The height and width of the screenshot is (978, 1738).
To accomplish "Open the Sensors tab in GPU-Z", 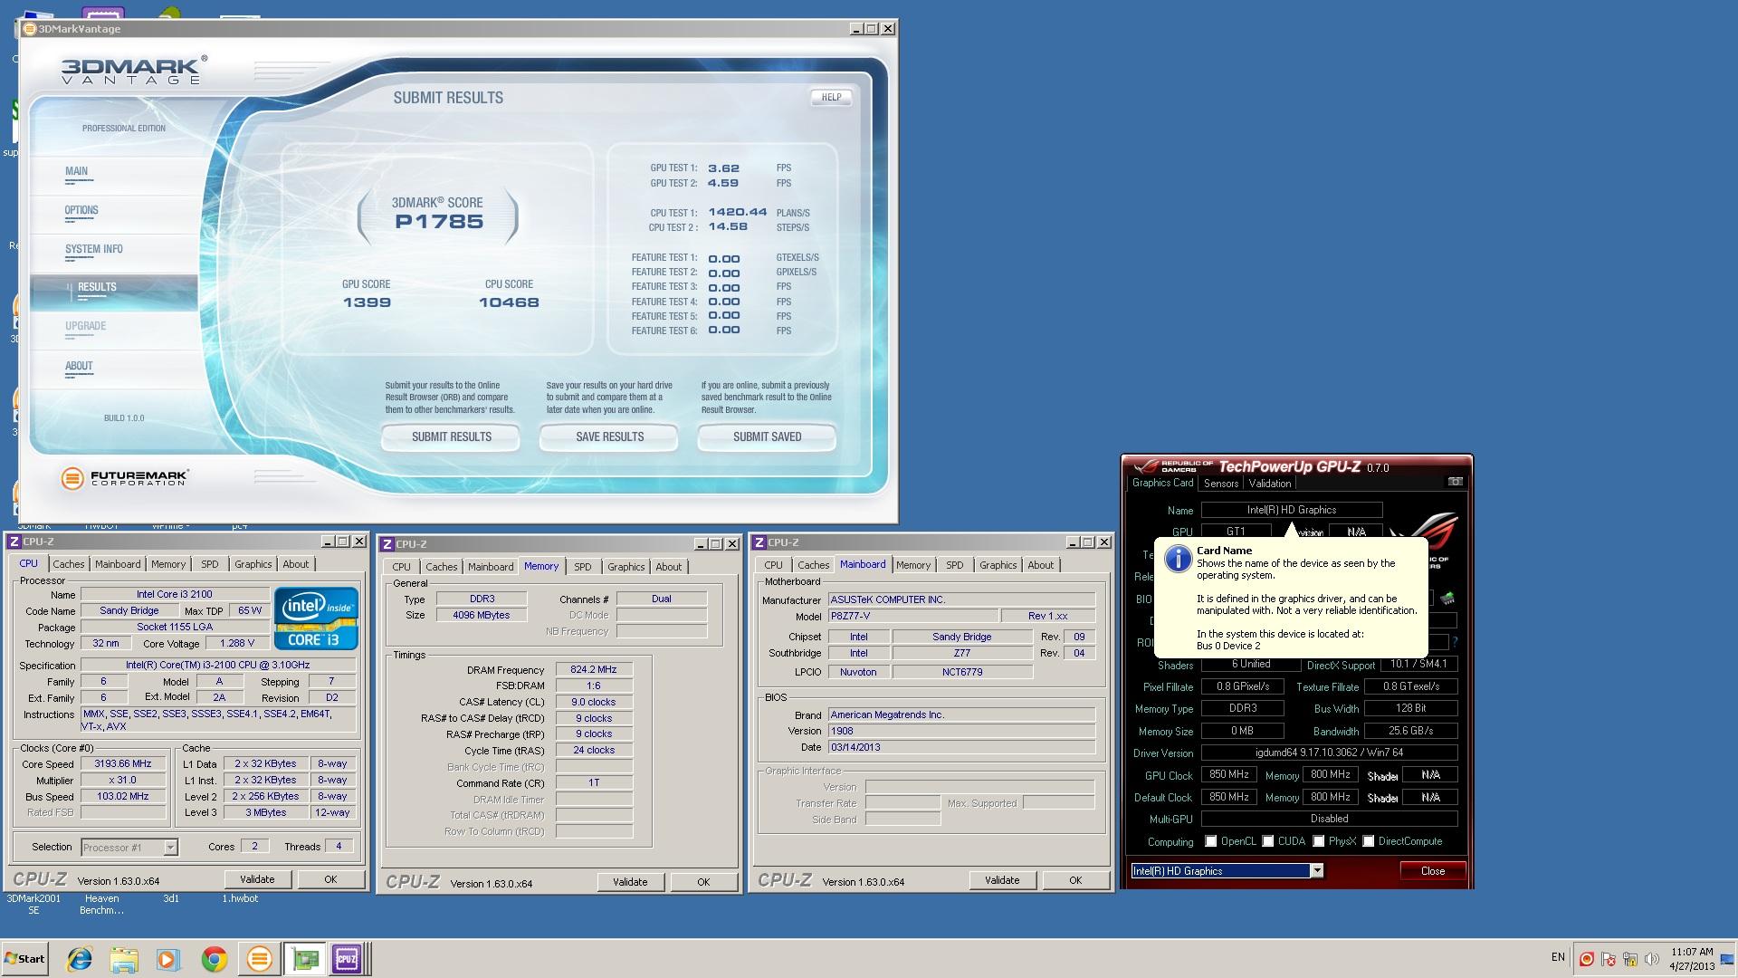I will [1220, 484].
